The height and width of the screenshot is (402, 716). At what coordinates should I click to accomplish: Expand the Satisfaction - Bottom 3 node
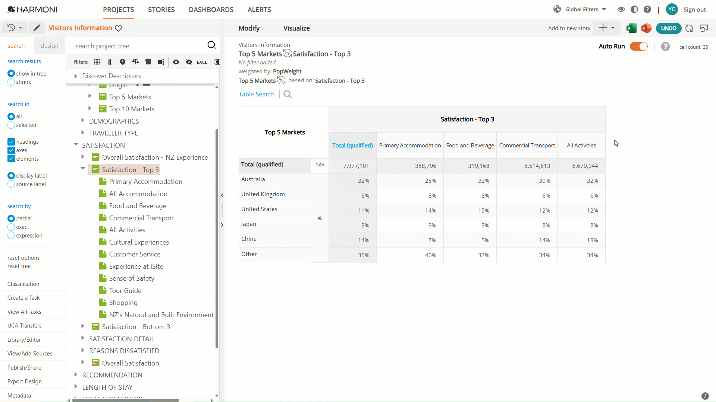(x=82, y=326)
